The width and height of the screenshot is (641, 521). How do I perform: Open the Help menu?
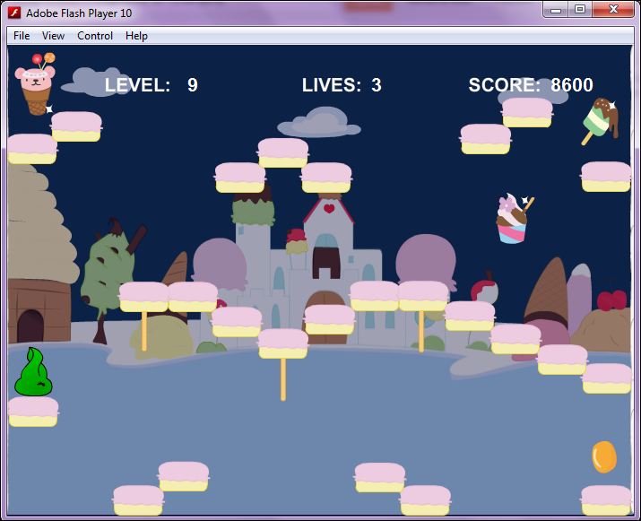(x=136, y=36)
